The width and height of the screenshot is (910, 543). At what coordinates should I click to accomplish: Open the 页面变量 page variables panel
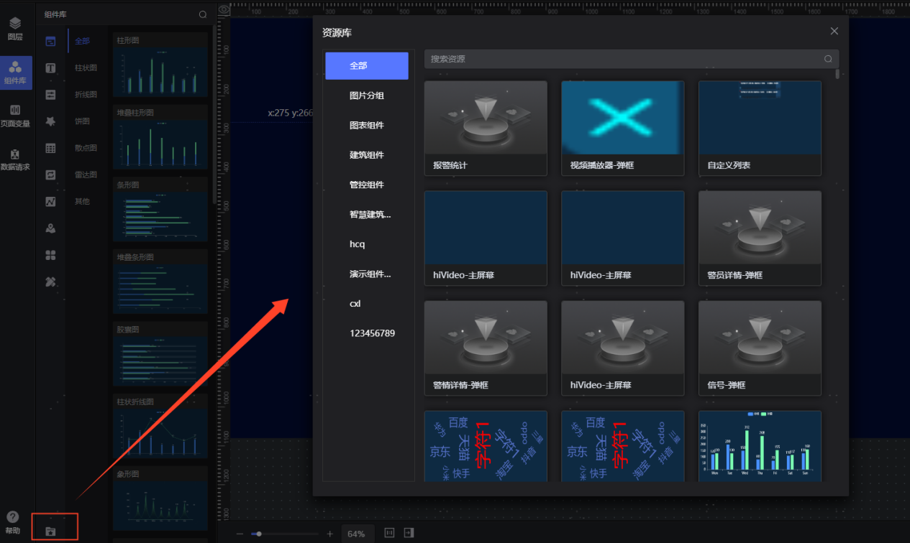[15, 115]
